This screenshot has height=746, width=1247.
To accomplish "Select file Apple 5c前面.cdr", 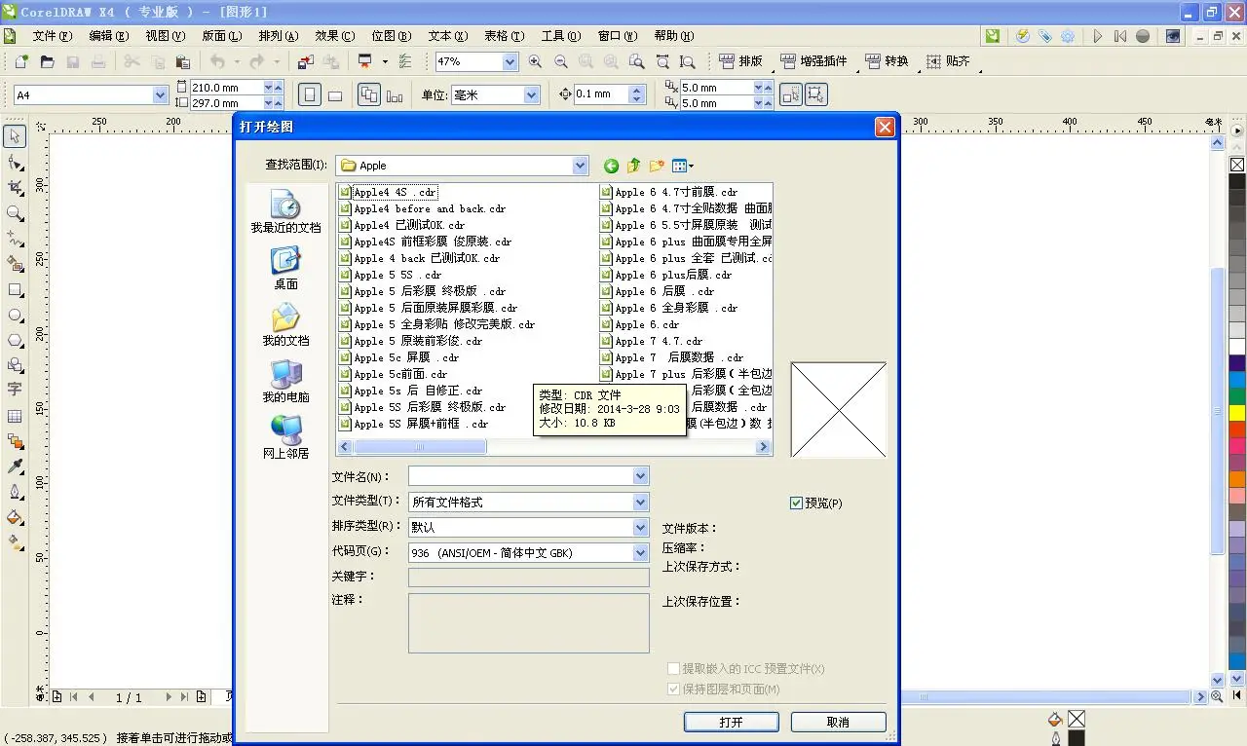I will pyautogui.click(x=400, y=374).
